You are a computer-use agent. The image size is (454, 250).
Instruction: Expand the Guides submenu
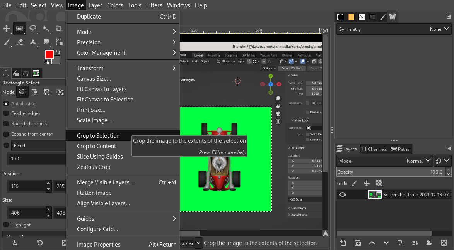tap(123, 219)
